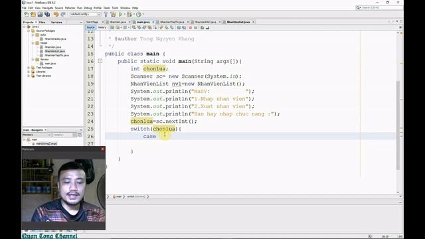This screenshot has height=239, width=425.
Task: Collapse the Java1 project node
Action: (x=25, y=27)
